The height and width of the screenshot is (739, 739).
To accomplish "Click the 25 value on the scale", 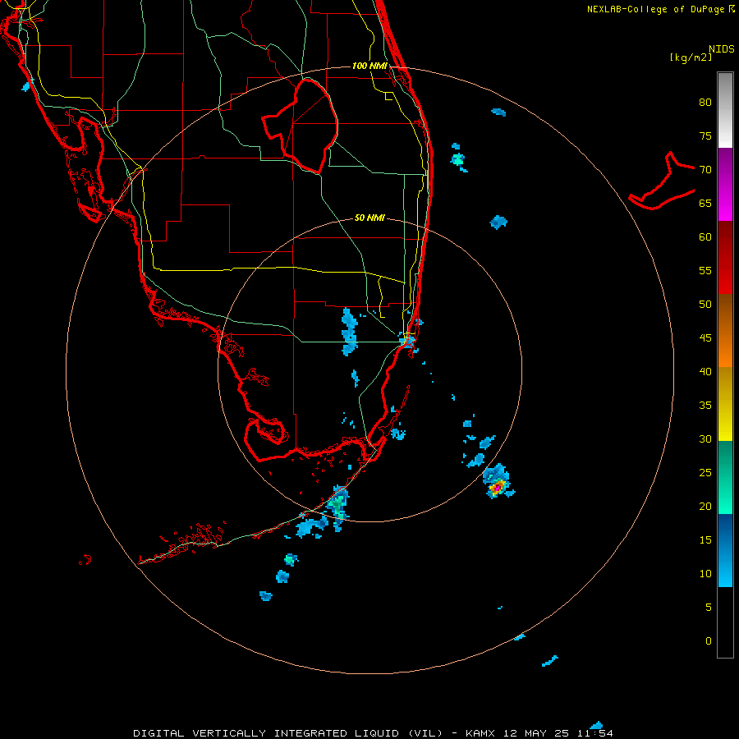I will coord(705,473).
